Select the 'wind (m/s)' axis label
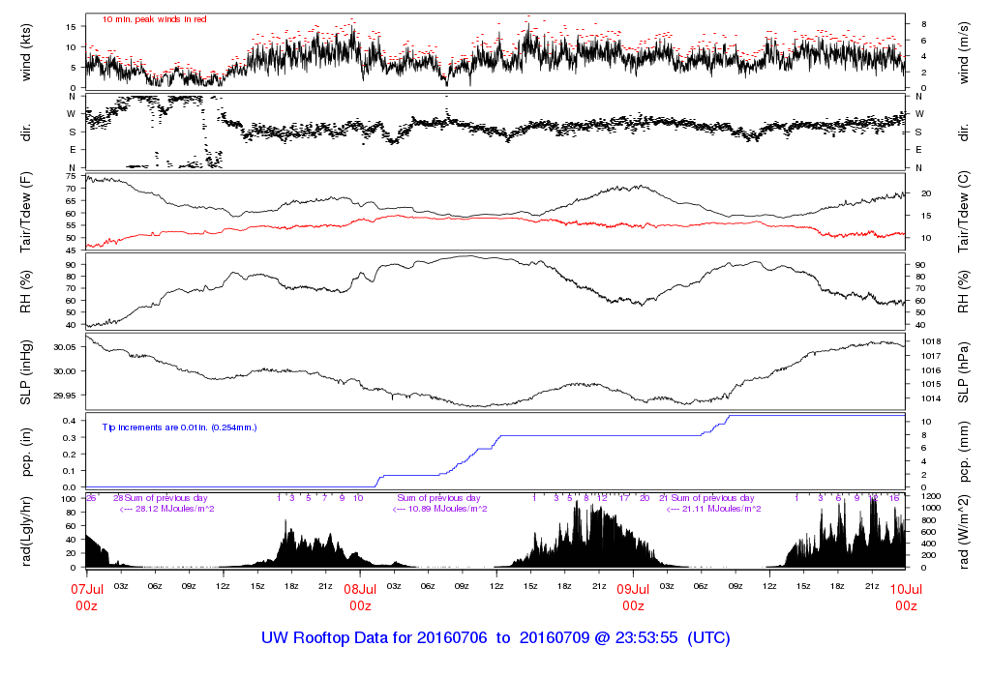The height and width of the screenshot is (677, 991). click(x=963, y=52)
